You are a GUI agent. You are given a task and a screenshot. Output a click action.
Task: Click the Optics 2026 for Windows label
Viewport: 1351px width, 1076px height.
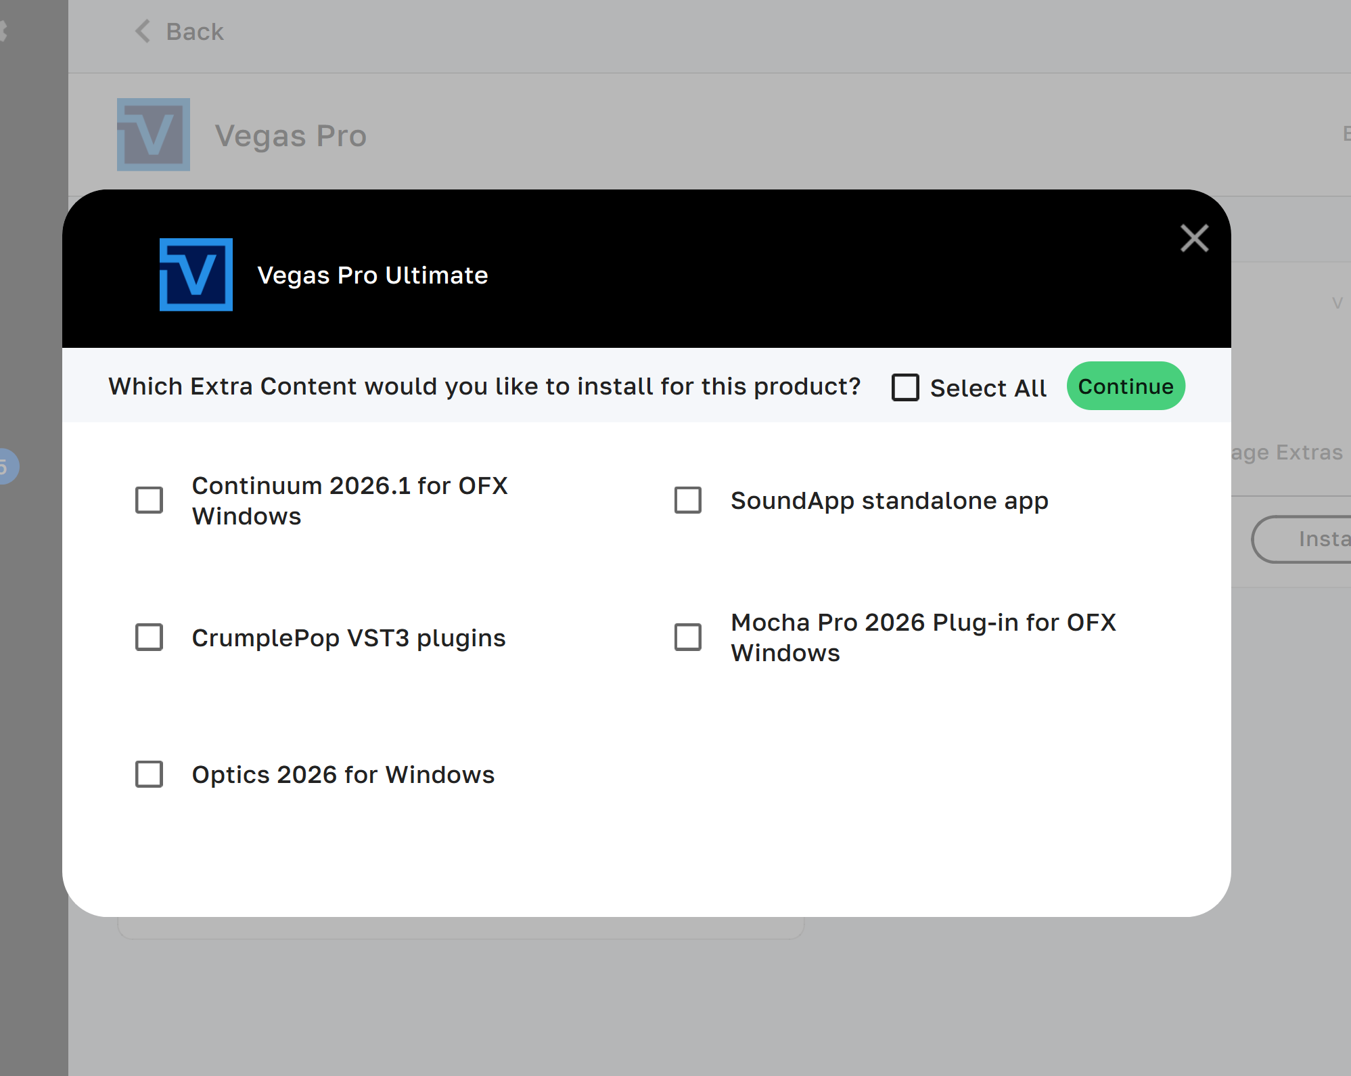(x=343, y=775)
